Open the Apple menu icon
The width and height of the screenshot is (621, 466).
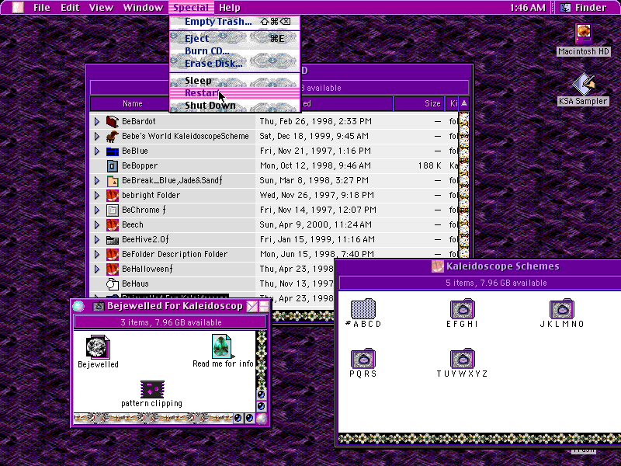tap(18, 7)
